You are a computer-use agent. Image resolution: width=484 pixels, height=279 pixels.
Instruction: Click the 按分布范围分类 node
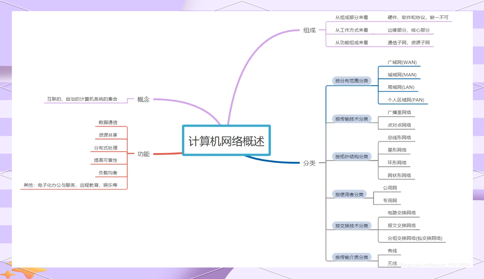[x=351, y=81]
